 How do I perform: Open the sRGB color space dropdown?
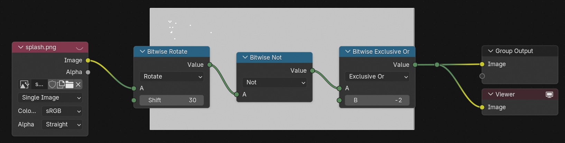(x=62, y=111)
